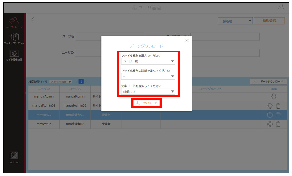The width and height of the screenshot is (292, 176).
Task: Click 受講者 role cell in mmtest02 row
Action: pos(106,124)
